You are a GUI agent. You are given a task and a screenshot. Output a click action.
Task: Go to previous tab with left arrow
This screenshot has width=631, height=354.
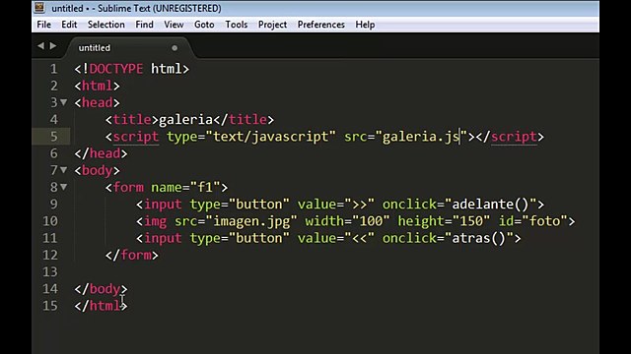coord(41,46)
